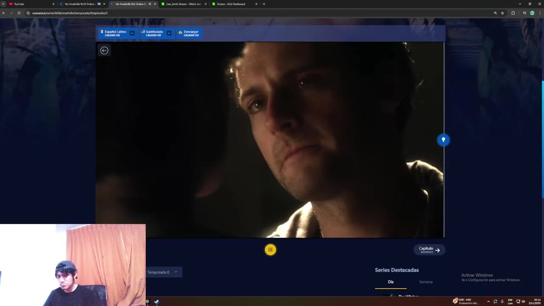This screenshot has height=306, width=544.
Task: Click the Series Destacadas heading
Action: pyautogui.click(x=397, y=270)
